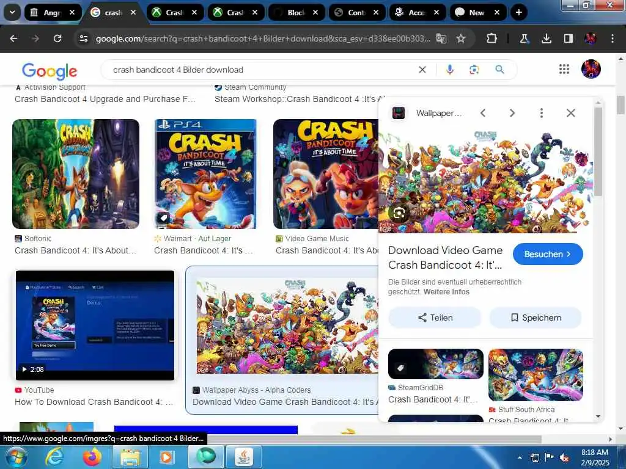
Task: Clear the search query with X
Action: click(422, 70)
